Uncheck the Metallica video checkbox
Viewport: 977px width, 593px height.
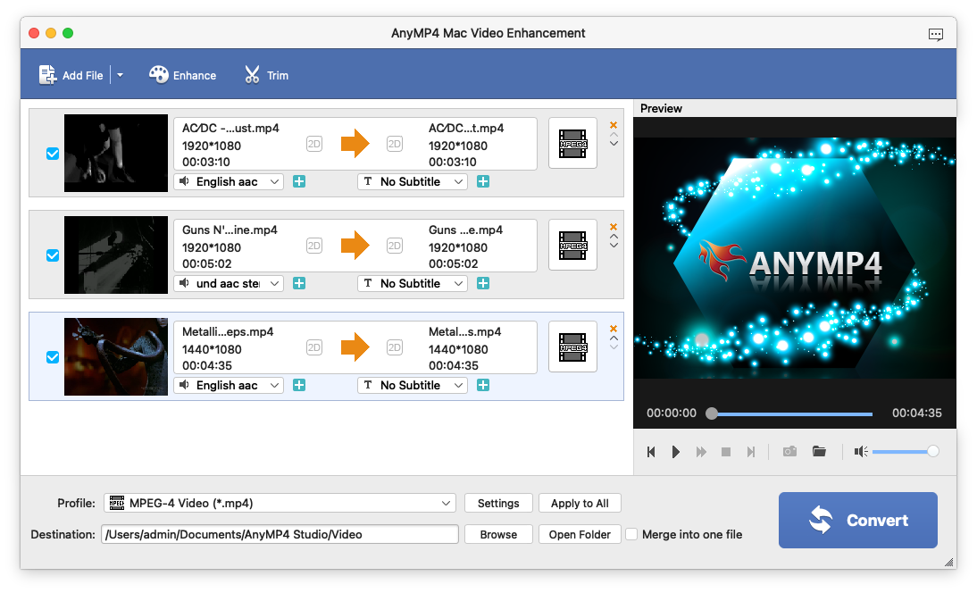tap(53, 357)
